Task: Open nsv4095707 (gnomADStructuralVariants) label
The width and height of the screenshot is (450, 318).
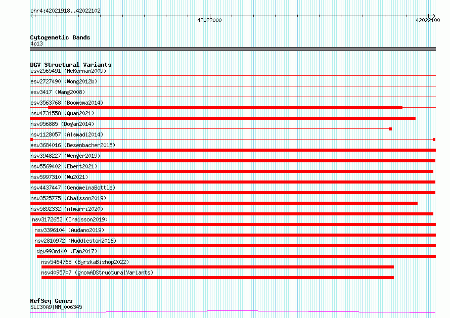Action: 97,272
